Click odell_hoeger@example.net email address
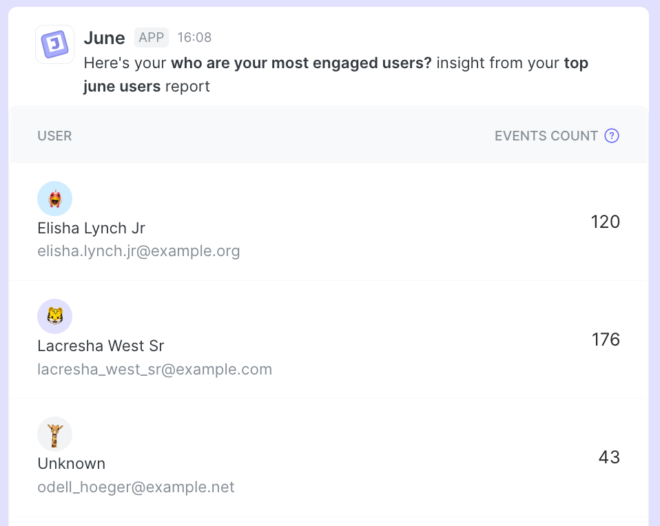The width and height of the screenshot is (660, 526). coord(136,487)
